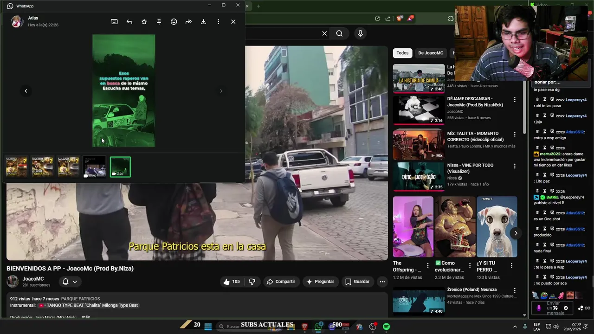
Task: Click the purple microphone icon in chat input
Action: pyautogui.click(x=539, y=308)
